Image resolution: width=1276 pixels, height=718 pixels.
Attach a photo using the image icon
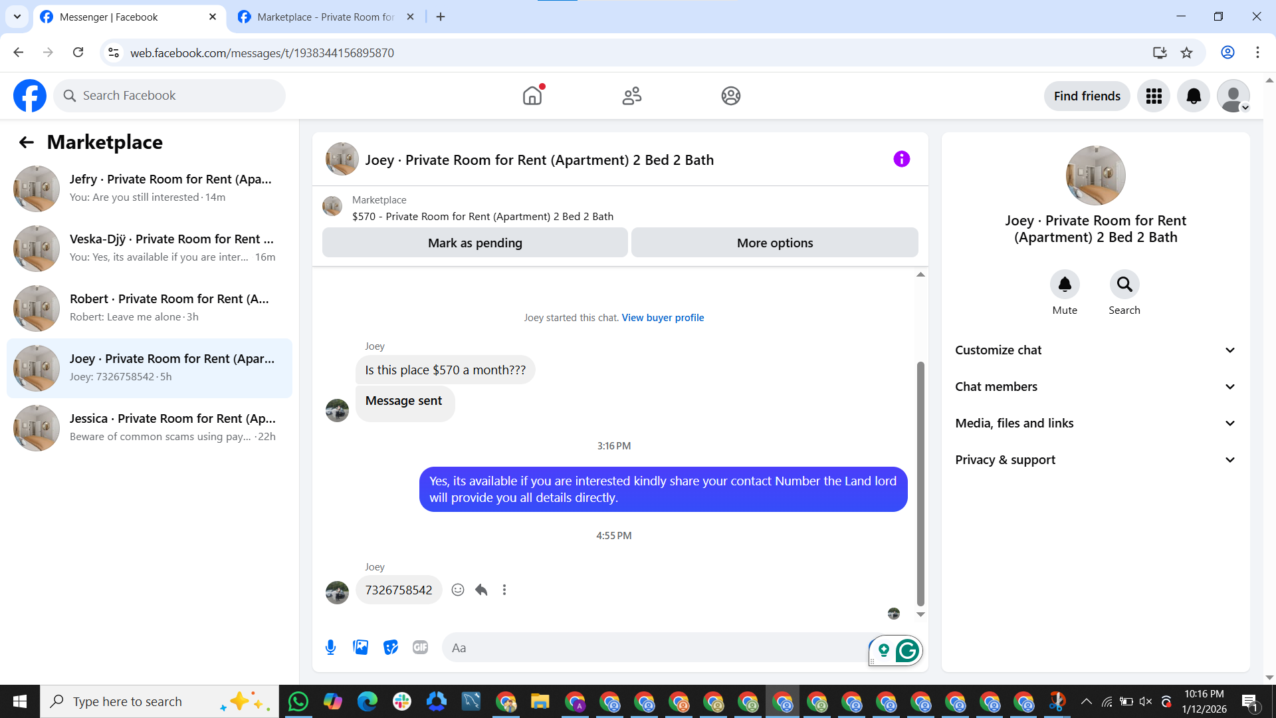click(x=360, y=648)
